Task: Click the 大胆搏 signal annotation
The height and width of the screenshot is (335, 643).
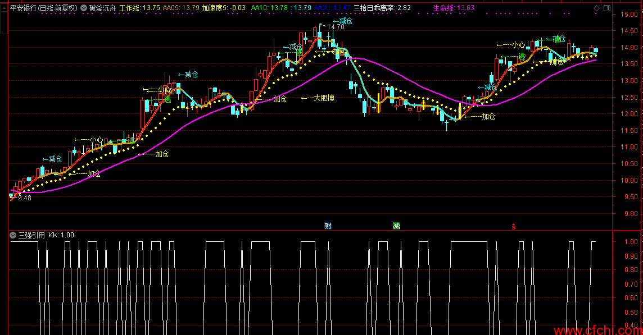Action: click(318, 98)
